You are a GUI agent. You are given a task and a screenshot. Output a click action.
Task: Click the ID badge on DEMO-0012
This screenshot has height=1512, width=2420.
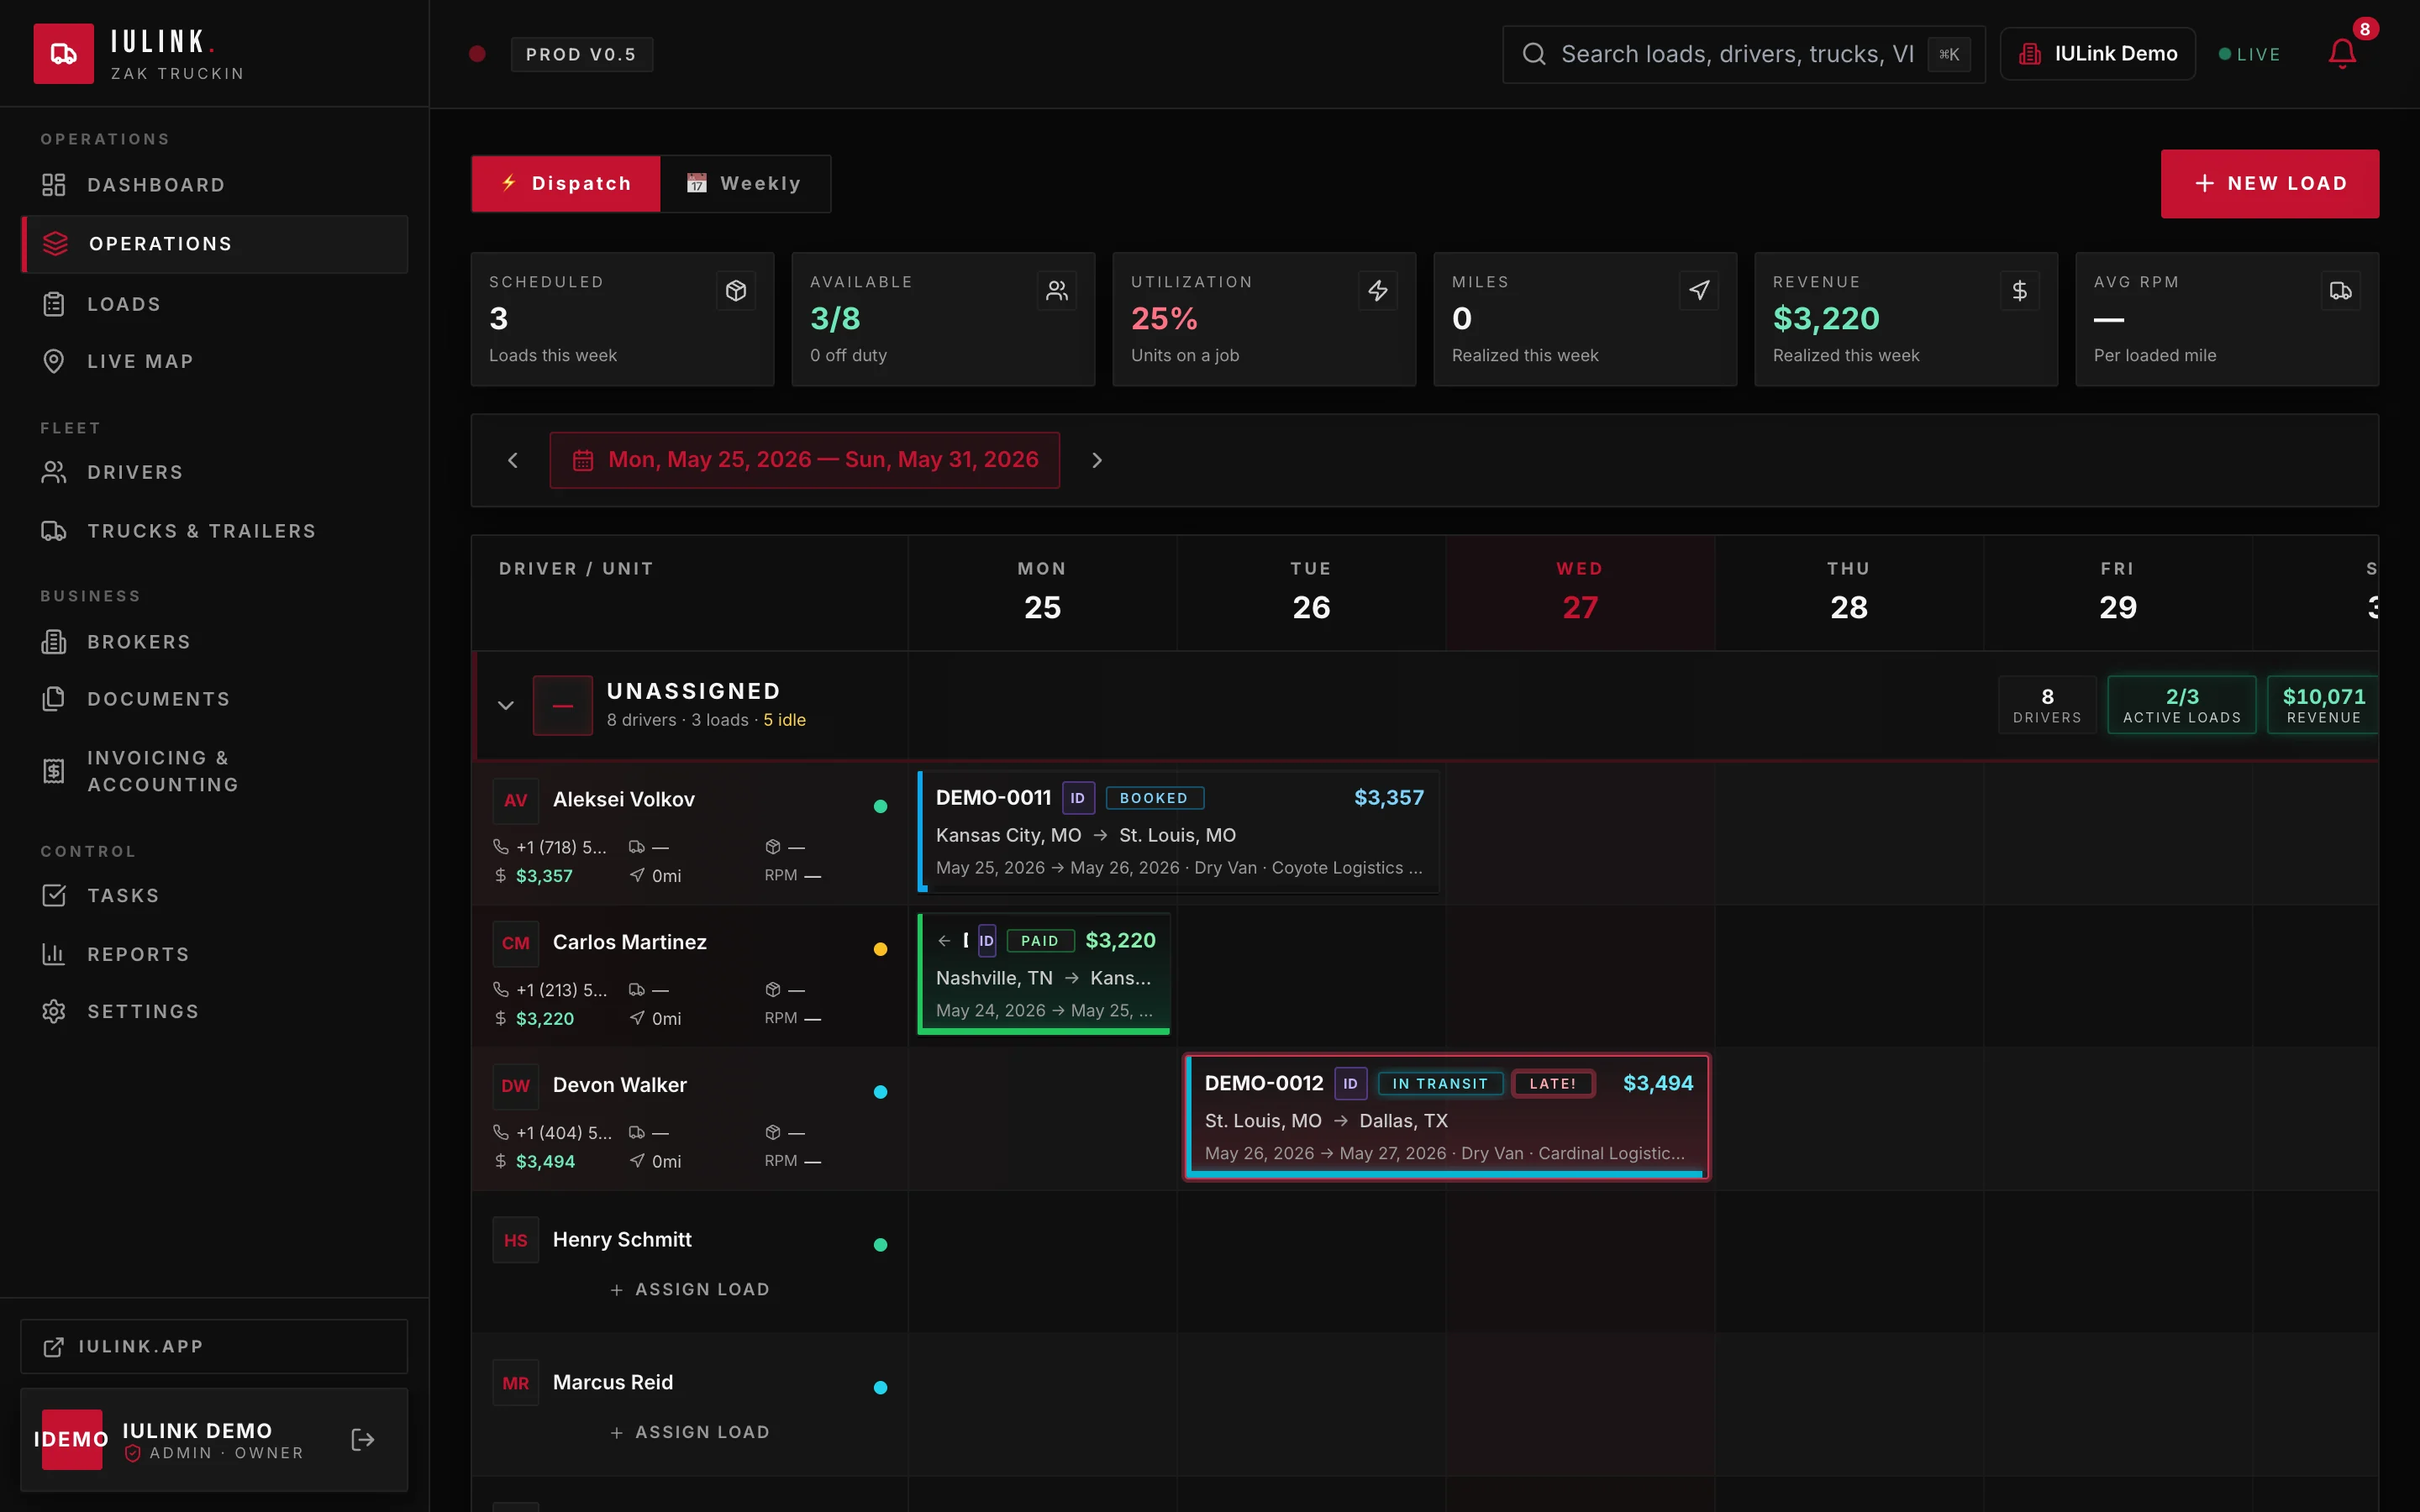1350,1083
